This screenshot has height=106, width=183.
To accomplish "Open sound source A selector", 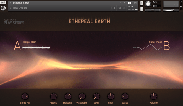I will tap(17, 45).
